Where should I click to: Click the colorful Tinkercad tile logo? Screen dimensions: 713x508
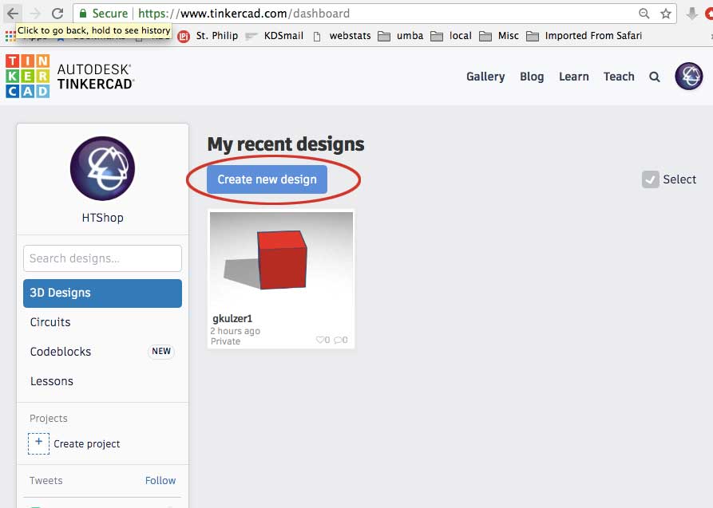click(28, 77)
